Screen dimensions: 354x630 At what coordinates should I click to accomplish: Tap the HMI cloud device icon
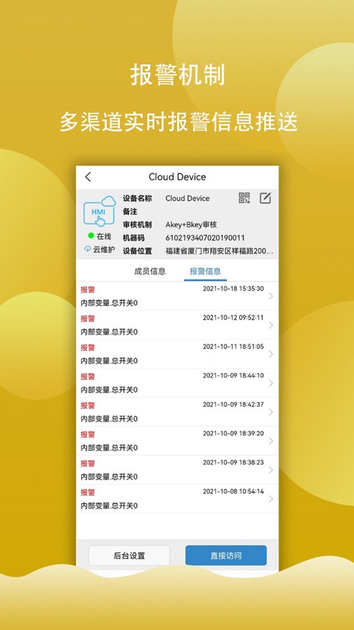[x=100, y=212]
